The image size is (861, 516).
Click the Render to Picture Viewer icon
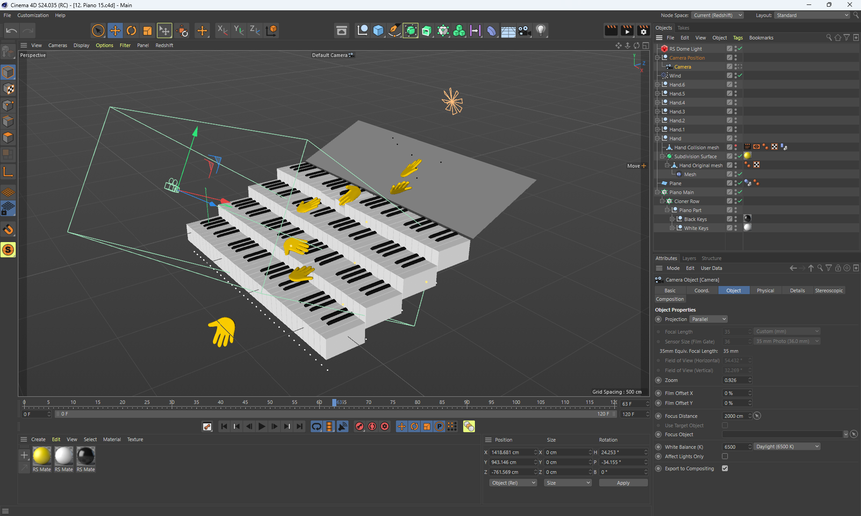627,30
